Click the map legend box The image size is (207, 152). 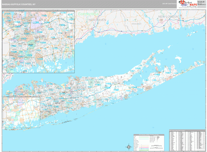click(x=149, y=142)
